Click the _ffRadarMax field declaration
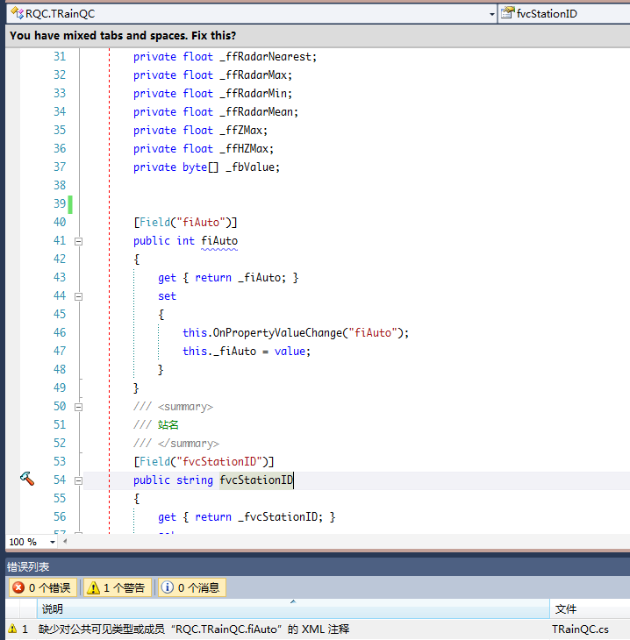The image size is (630, 640). click(212, 75)
